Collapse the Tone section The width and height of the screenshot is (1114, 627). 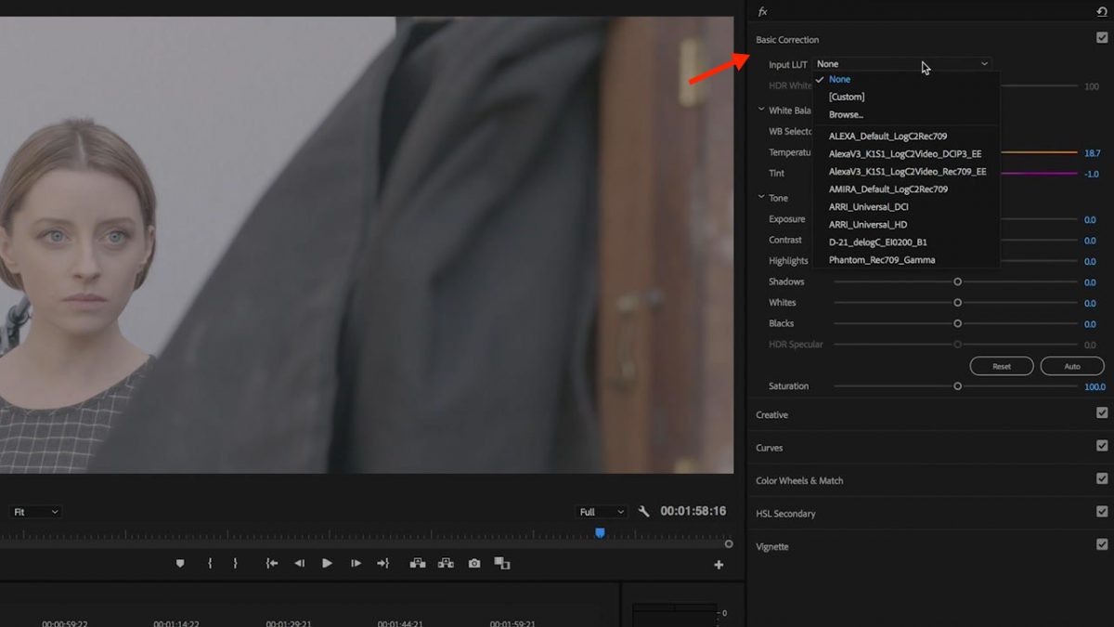(x=761, y=197)
